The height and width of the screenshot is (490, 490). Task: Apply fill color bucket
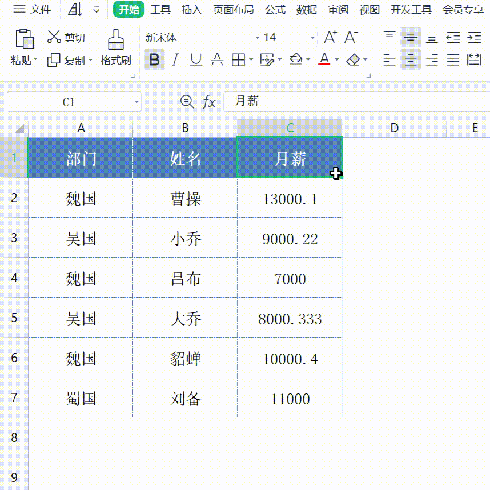click(296, 59)
